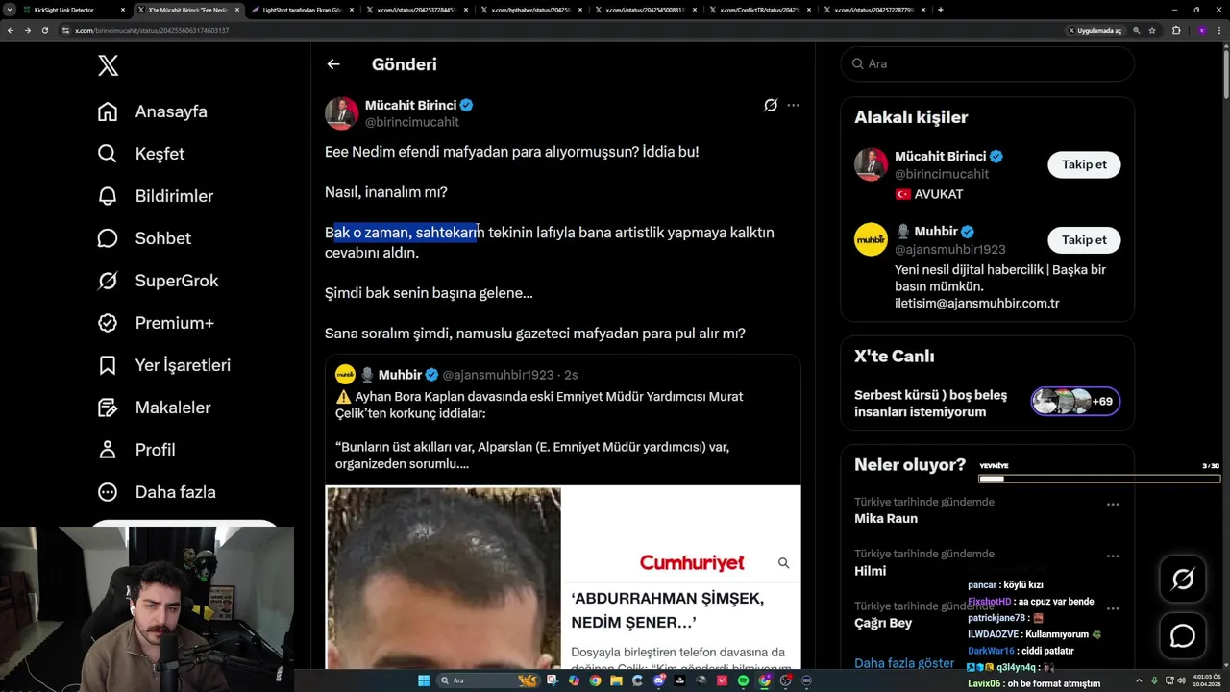The width and height of the screenshot is (1230, 692).
Task: Open File Explorer from taskbar
Action: coord(617,680)
